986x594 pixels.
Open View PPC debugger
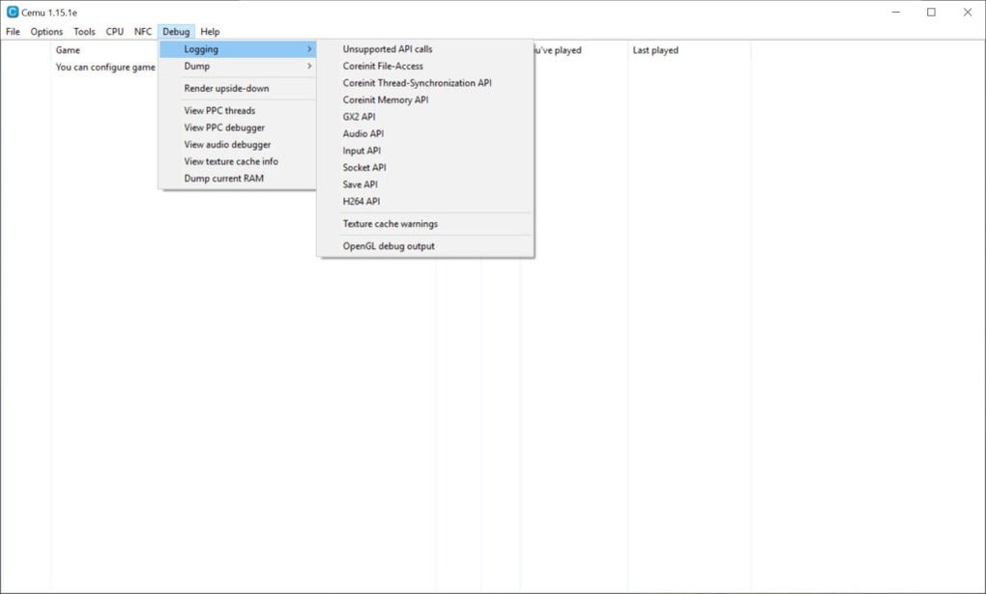[238, 127]
